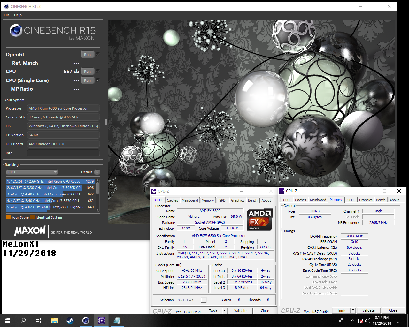Click Validate in right CPU-Z
Screen dimensions: 409x327
[x=368, y=310]
